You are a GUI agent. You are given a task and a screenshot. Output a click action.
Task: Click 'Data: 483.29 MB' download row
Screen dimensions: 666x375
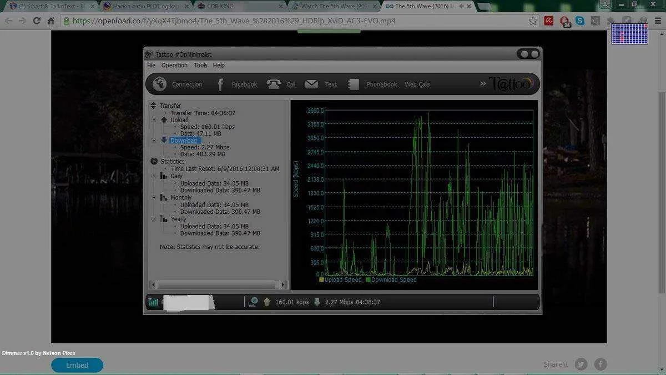coord(203,154)
